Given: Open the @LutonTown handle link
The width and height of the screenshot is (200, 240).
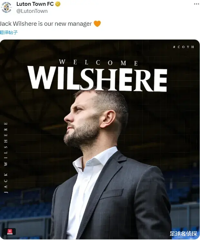Looking at the screenshot, I should point(32,11).
